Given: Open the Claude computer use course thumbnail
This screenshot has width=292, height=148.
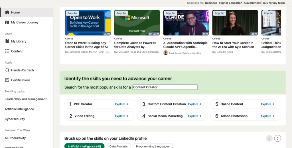Looking at the screenshot, I should [186, 23].
